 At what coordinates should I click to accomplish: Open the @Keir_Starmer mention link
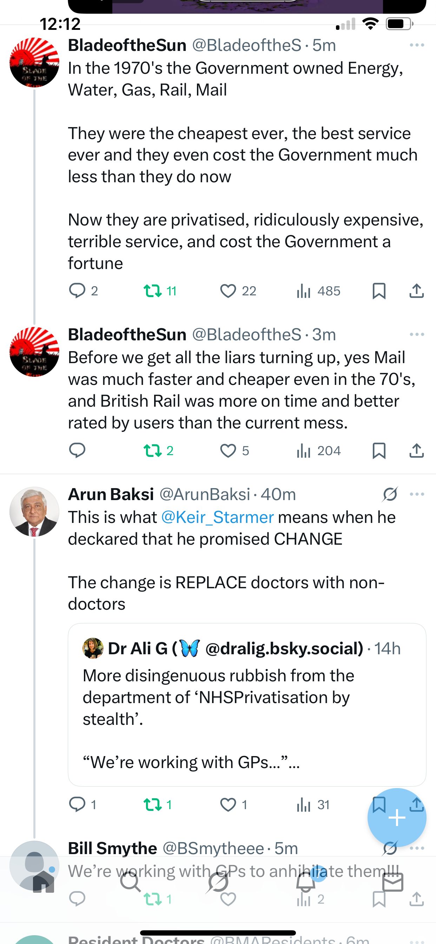[217, 517]
